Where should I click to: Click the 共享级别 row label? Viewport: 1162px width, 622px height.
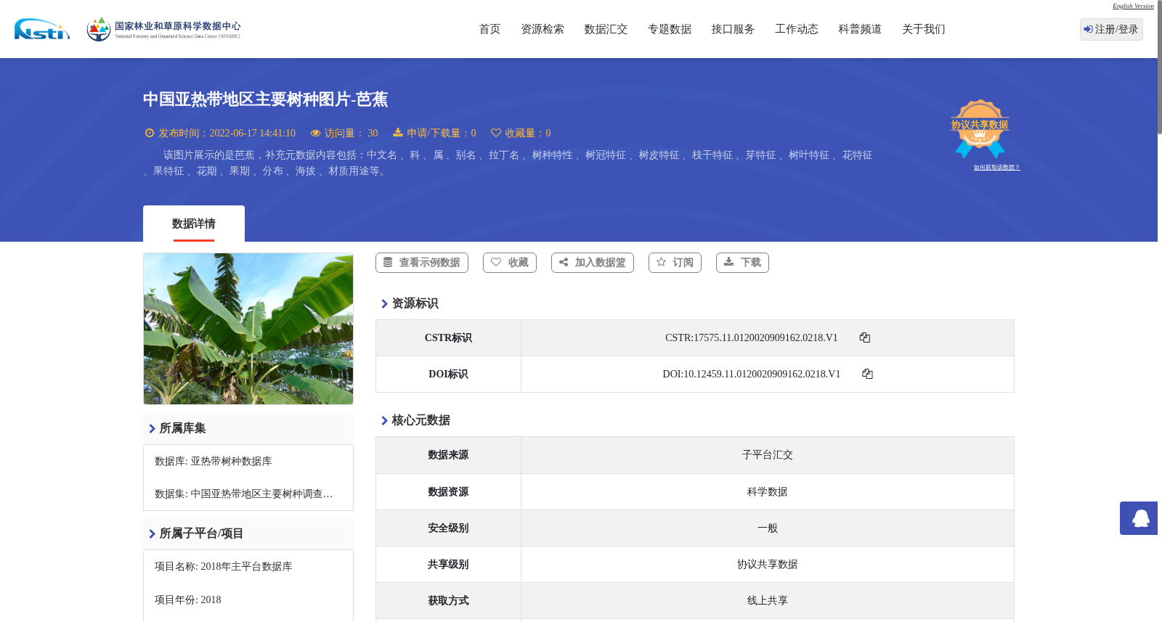pyautogui.click(x=448, y=565)
